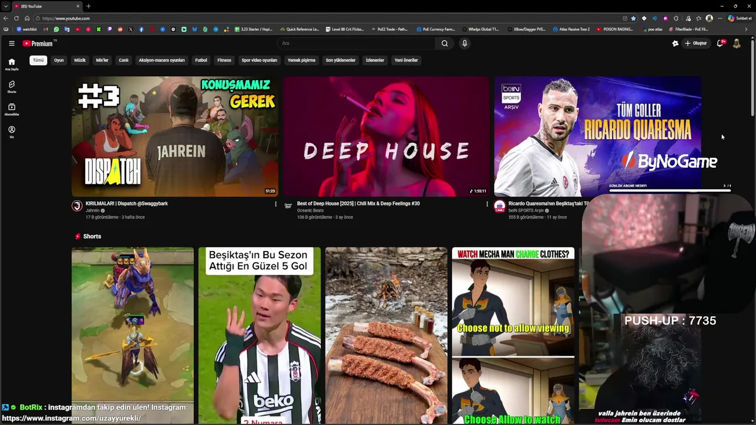Open the POISON RAGING bookmark
This screenshot has width=756, height=425.
tap(615, 29)
